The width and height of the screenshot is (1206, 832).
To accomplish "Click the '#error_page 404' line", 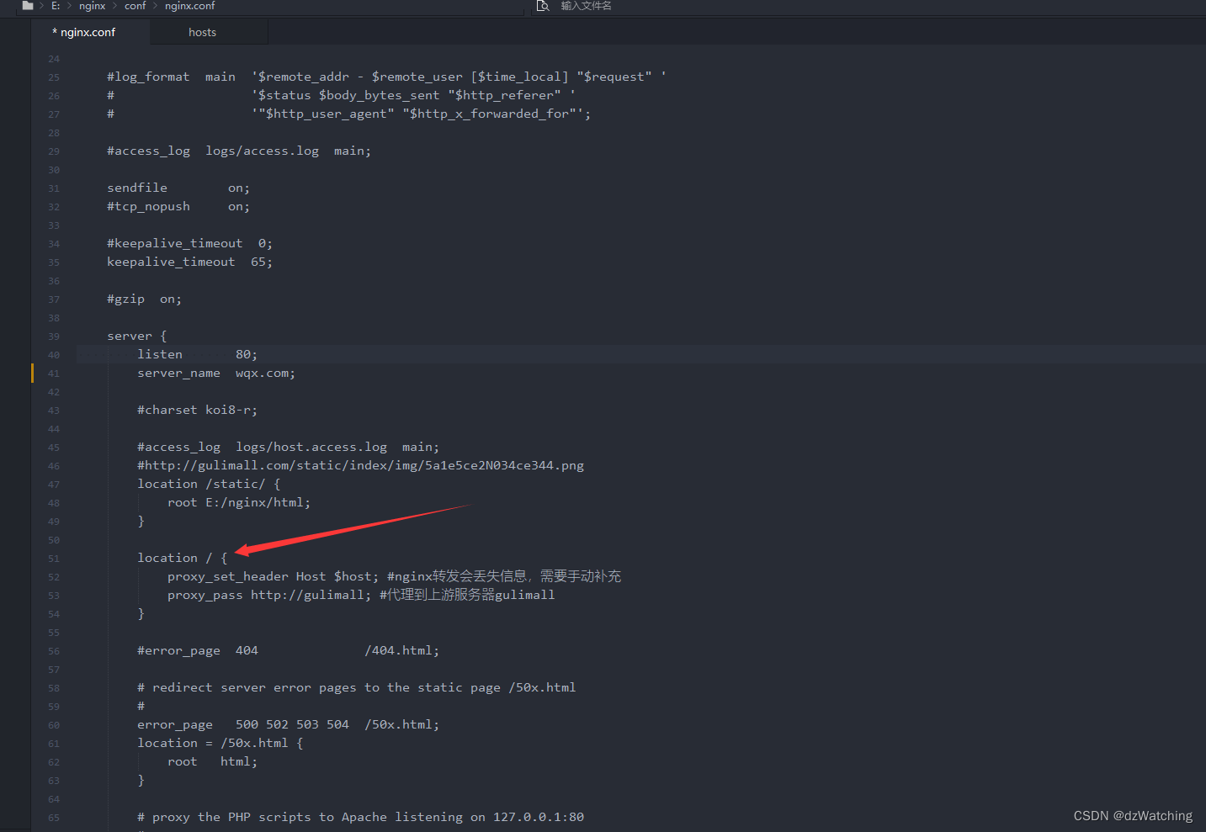I will coord(289,650).
